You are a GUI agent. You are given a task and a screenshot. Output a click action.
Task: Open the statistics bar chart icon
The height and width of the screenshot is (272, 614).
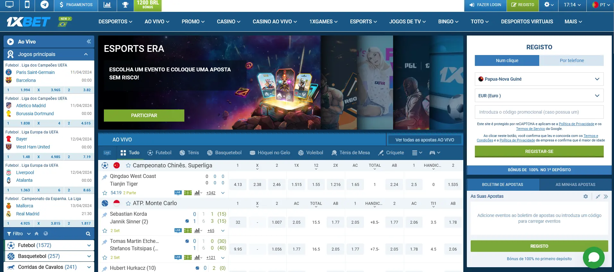pyautogui.click(x=107, y=5)
